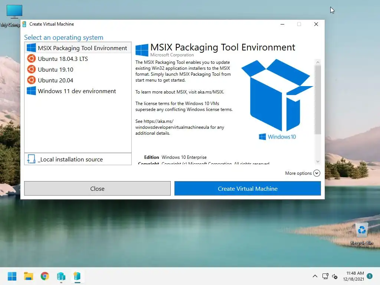The height and width of the screenshot is (285, 380).
Task: Click the Windows logo beside MSIX heading
Action: [x=142, y=50]
